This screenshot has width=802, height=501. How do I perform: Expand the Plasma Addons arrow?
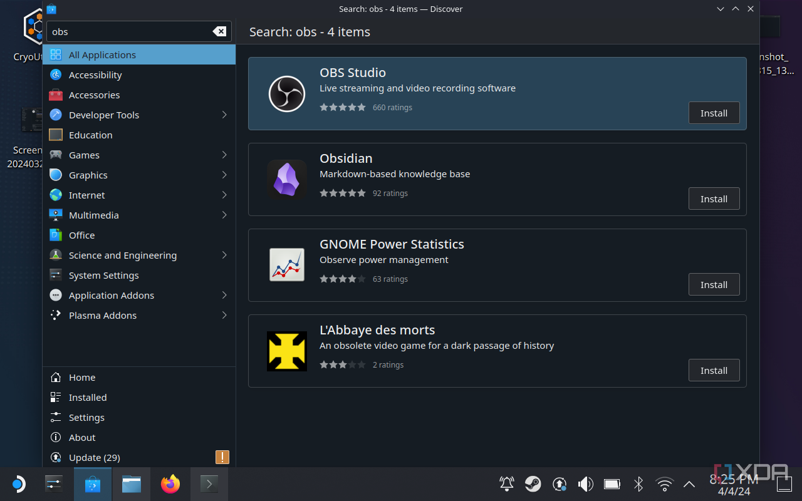tap(224, 315)
